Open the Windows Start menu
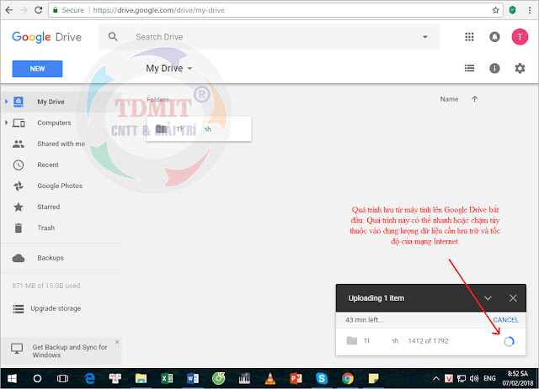 12,378
